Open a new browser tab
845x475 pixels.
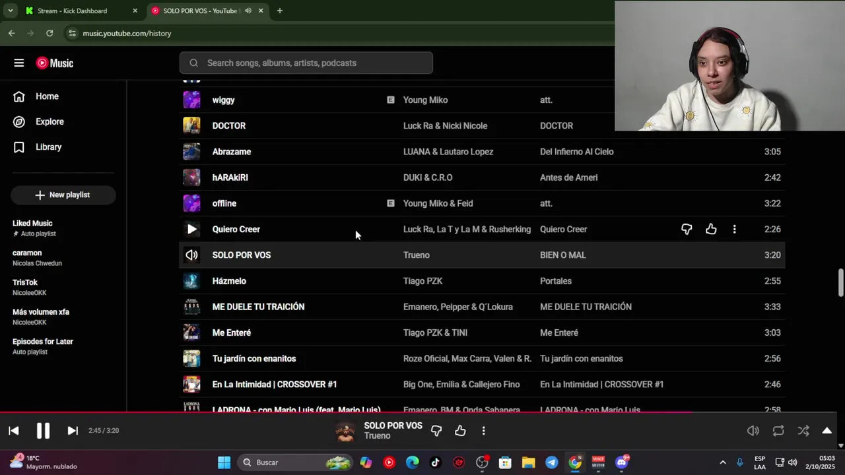click(x=279, y=11)
